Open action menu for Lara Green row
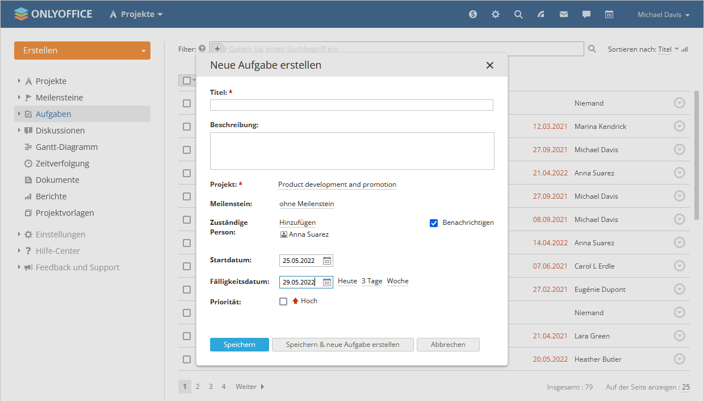The image size is (704, 402). (680, 336)
